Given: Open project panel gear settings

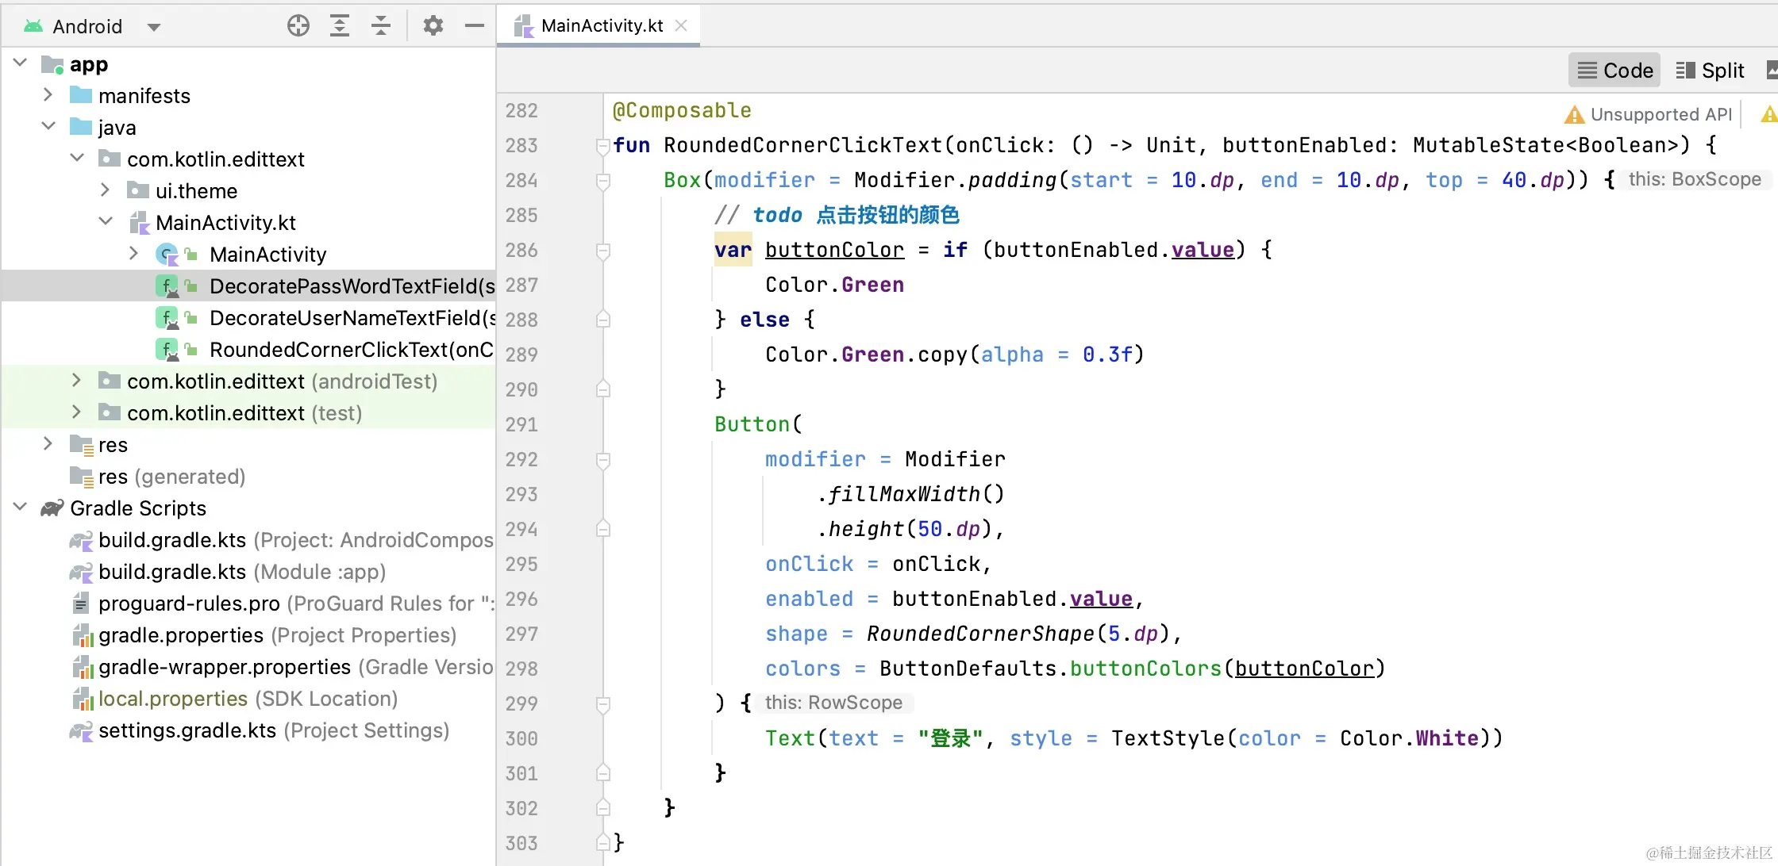Looking at the screenshot, I should (x=433, y=26).
